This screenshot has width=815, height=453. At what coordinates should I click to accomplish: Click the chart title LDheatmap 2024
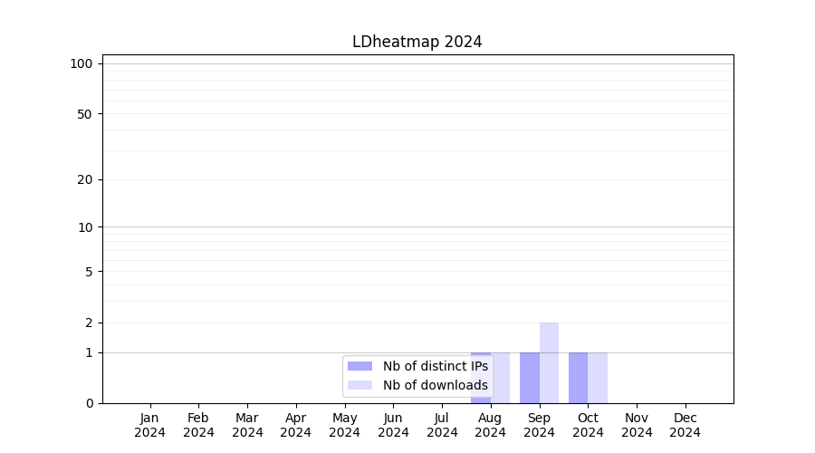coord(417,42)
